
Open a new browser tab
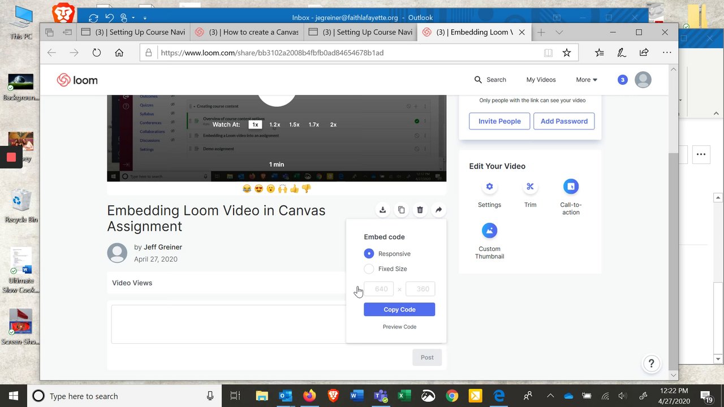pyautogui.click(x=541, y=32)
